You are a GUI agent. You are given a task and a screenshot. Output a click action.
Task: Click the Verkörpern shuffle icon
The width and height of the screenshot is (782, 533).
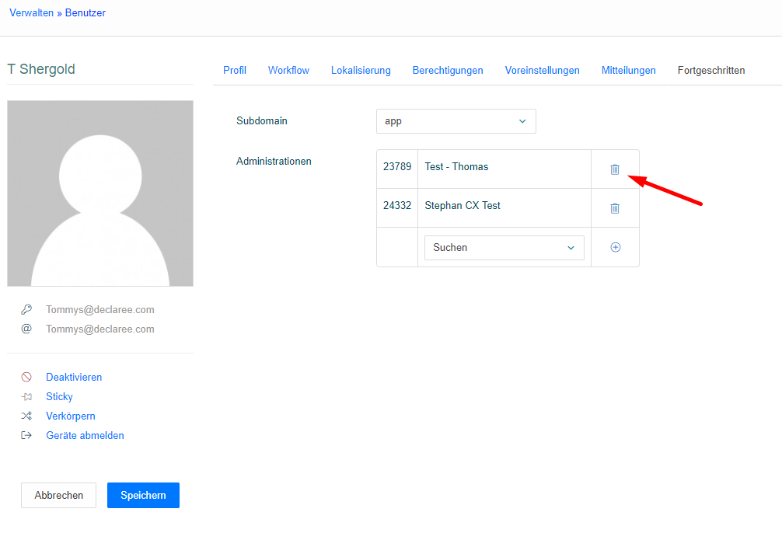(x=26, y=416)
